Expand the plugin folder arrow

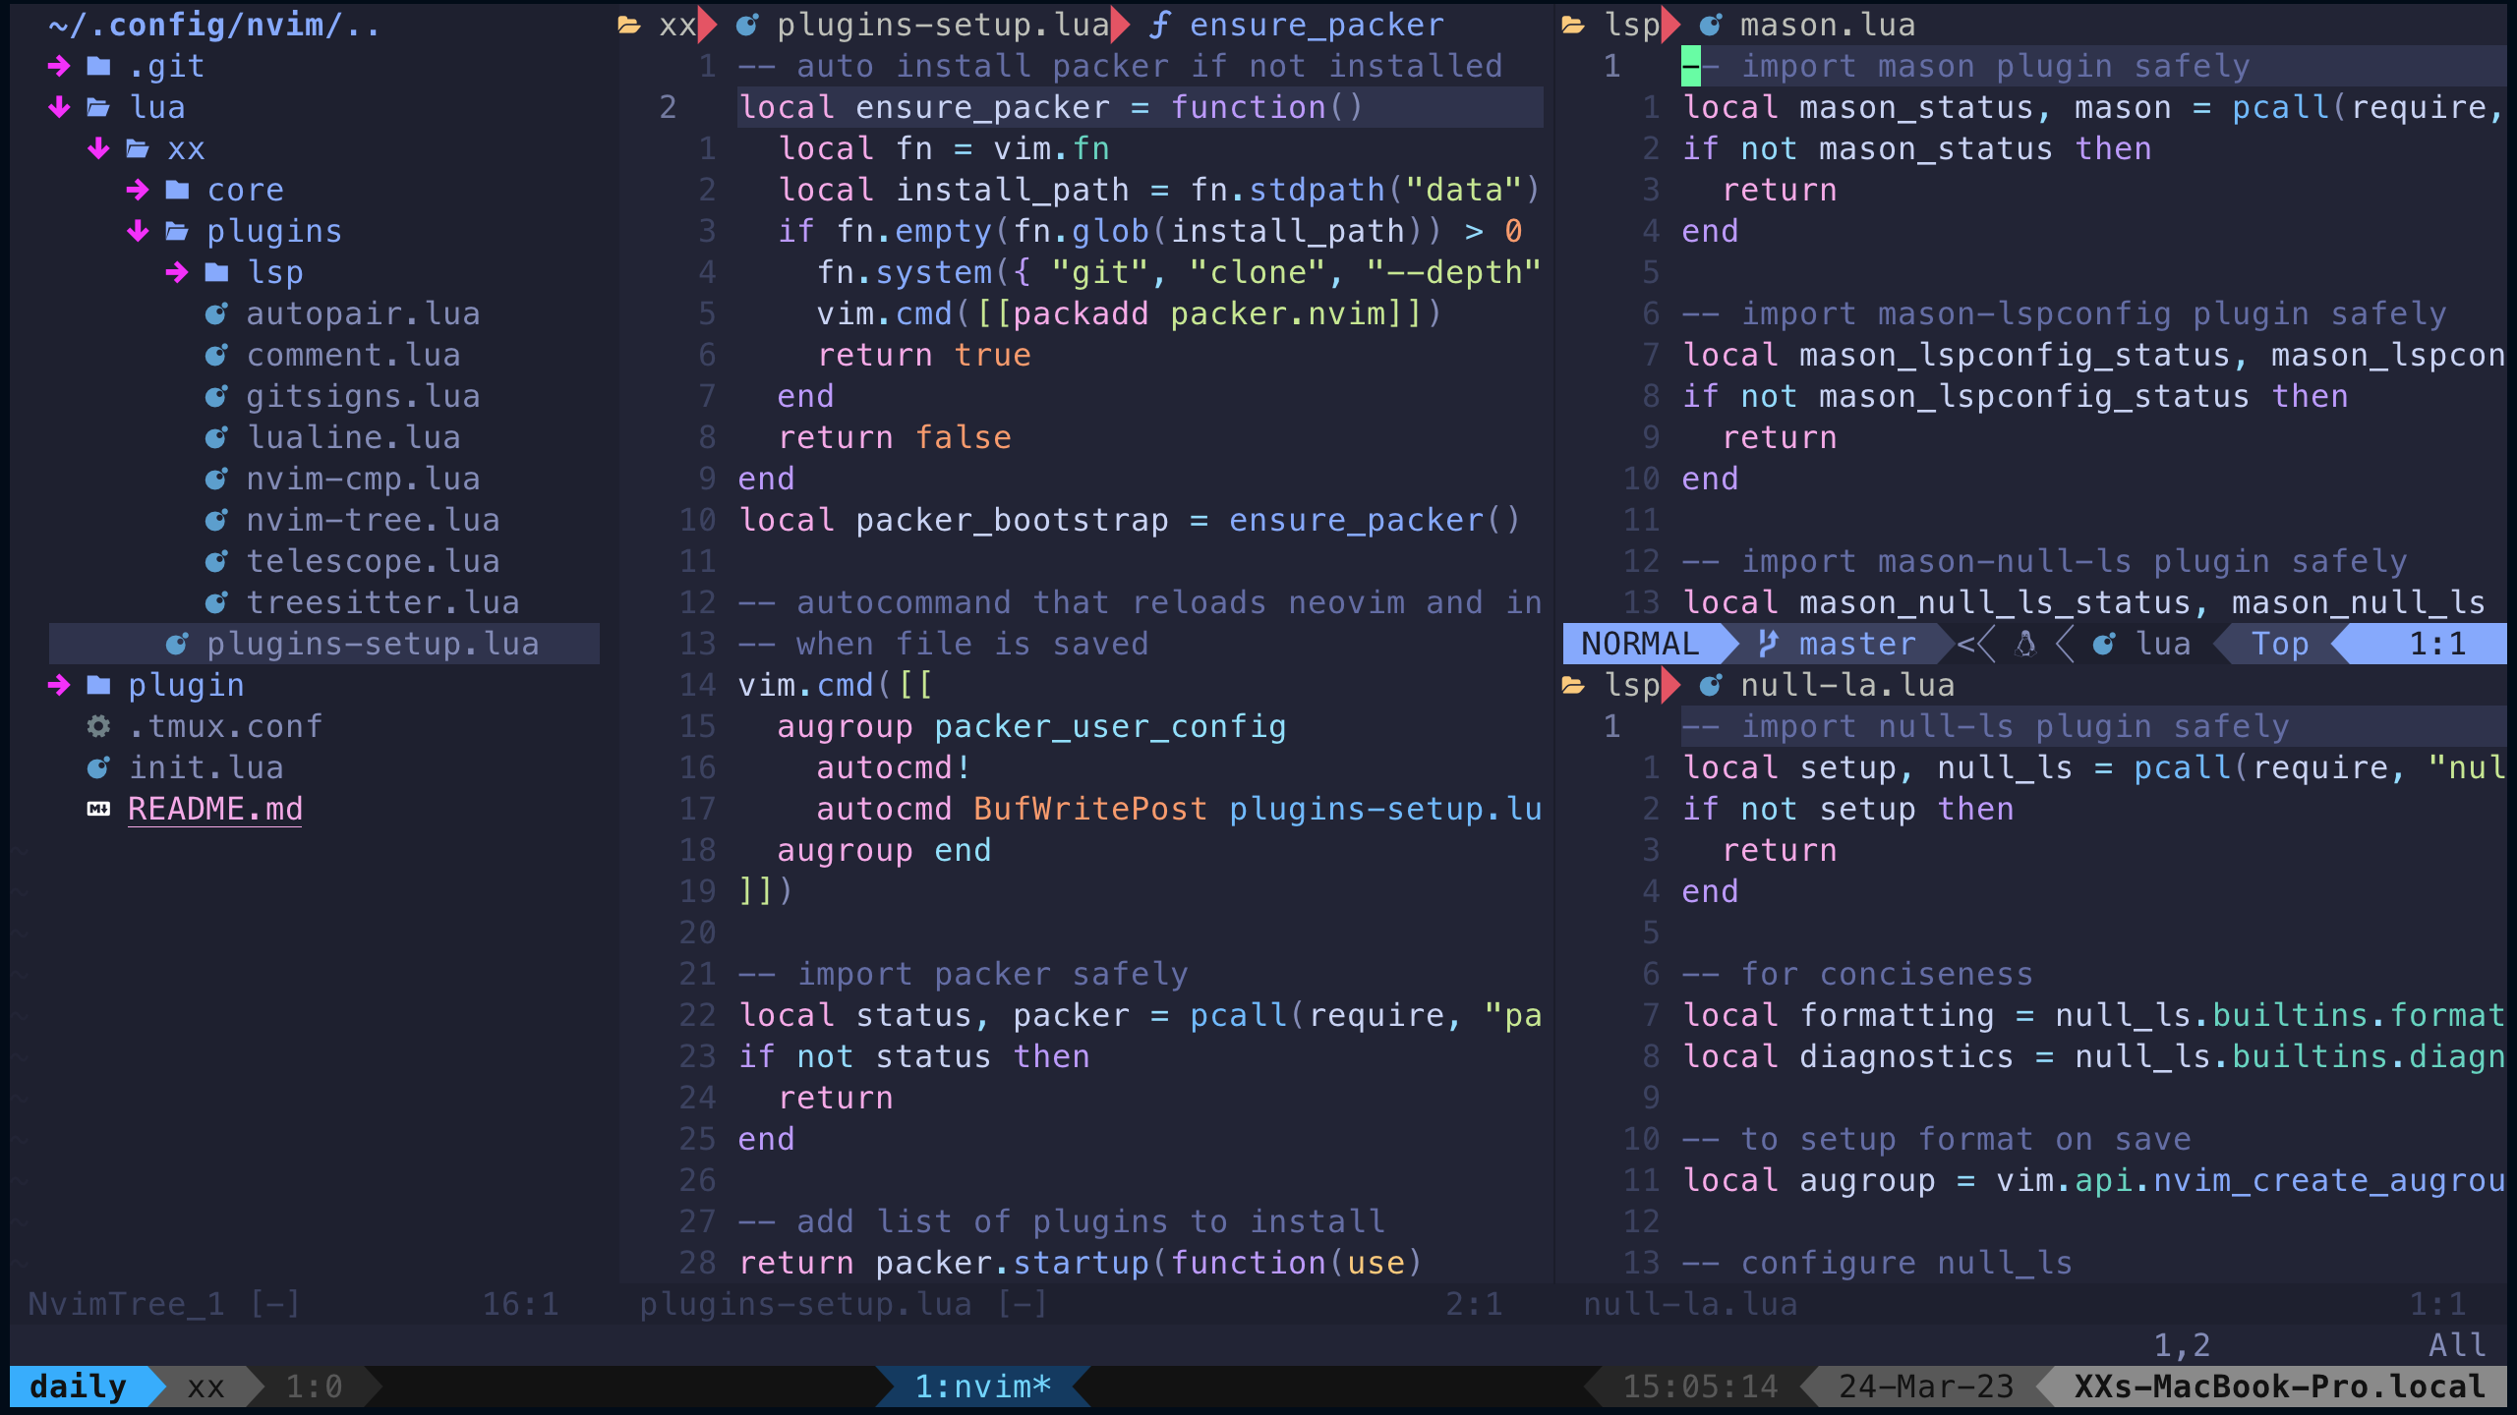59,685
